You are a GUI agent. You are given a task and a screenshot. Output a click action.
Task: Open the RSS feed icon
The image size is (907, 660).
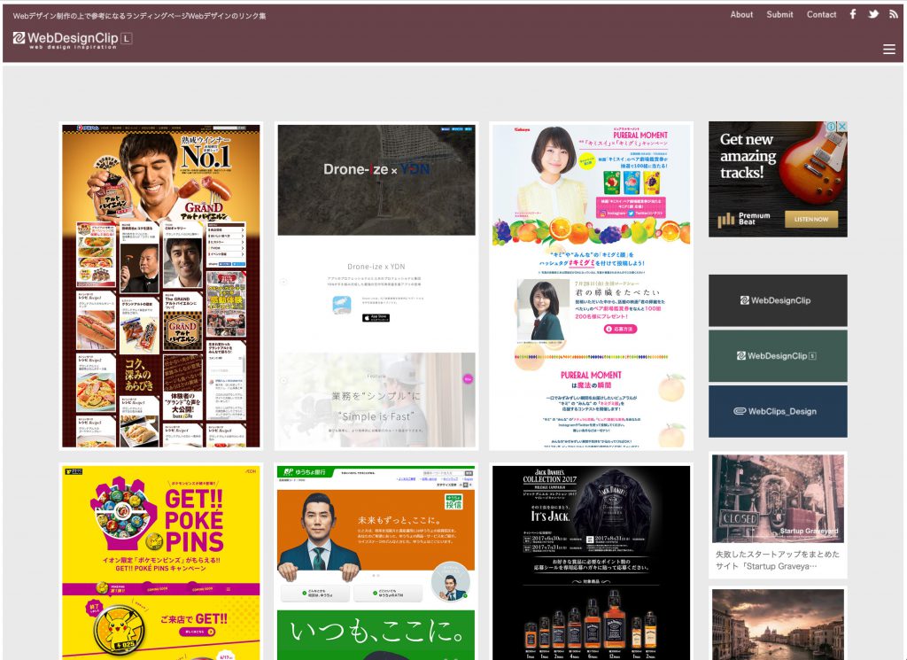894,14
